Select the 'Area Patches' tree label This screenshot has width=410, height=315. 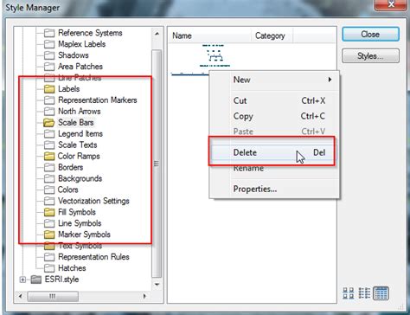(80, 67)
